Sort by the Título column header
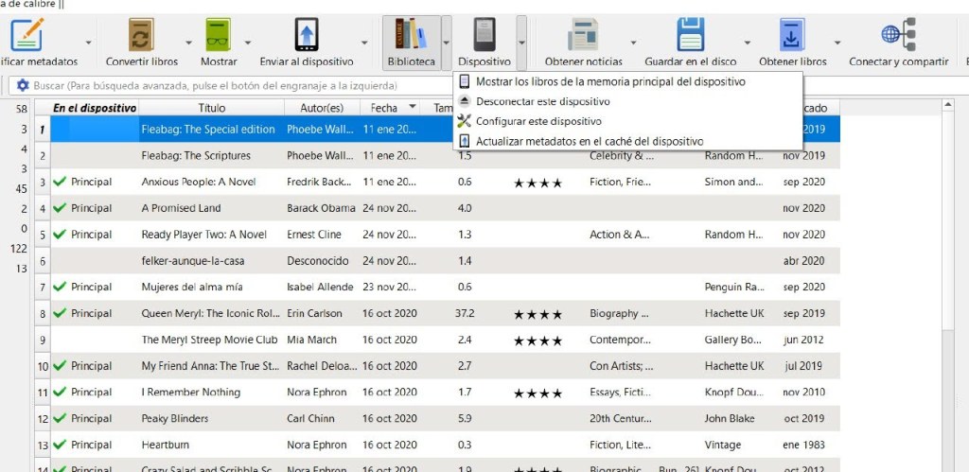Viewport: 969px width, 472px height. (212, 108)
